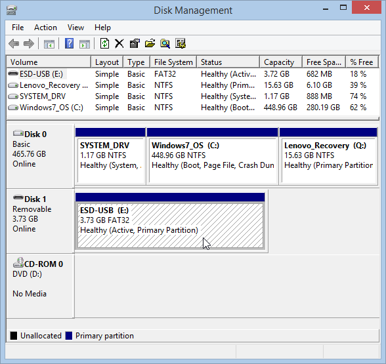This screenshot has width=386, height=364.
Task: Click the Lenovo_Recovery volume drive icon
Action: pos(13,85)
